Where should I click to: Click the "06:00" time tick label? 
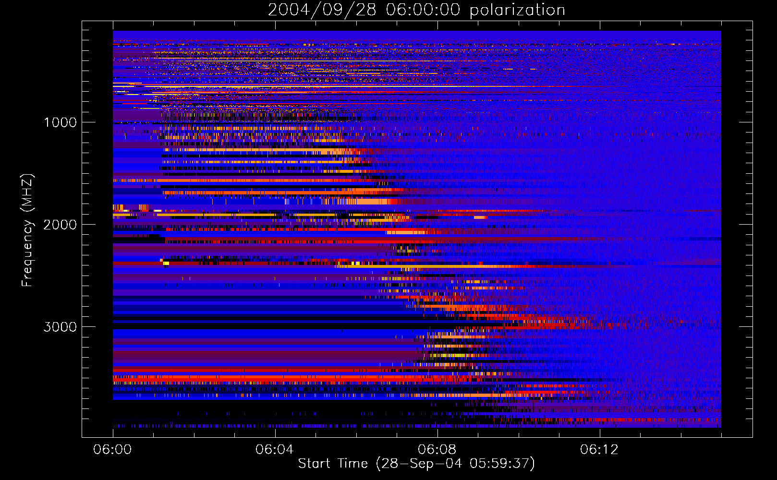(112, 450)
